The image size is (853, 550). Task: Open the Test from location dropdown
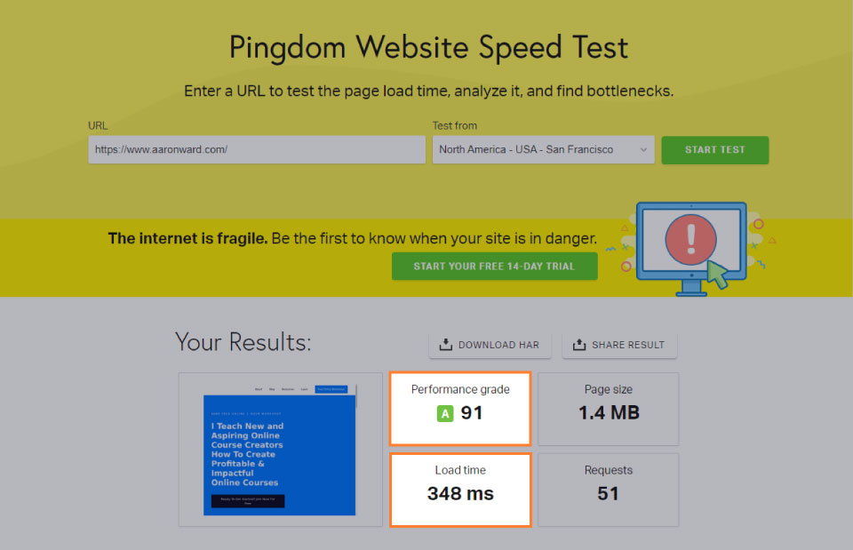pyautogui.click(x=543, y=150)
